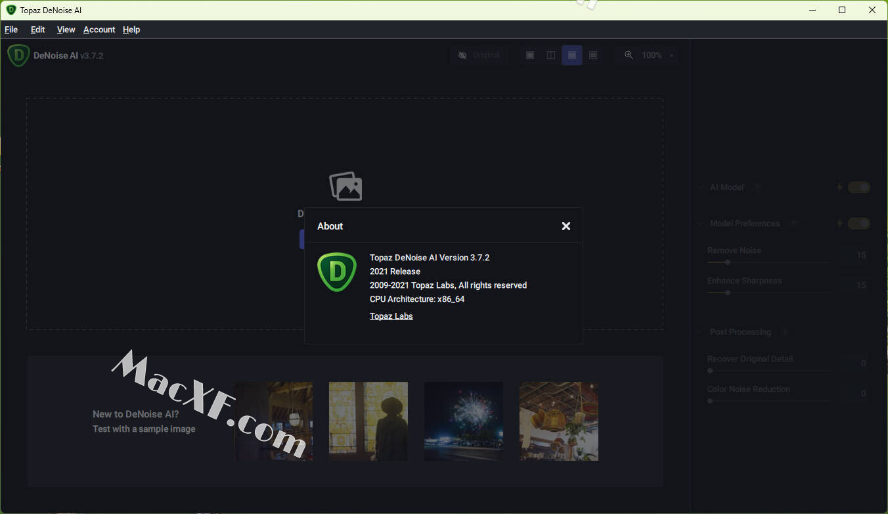This screenshot has width=888, height=514.
Task: Click the '2021 Release' text line
Action: (395, 271)
